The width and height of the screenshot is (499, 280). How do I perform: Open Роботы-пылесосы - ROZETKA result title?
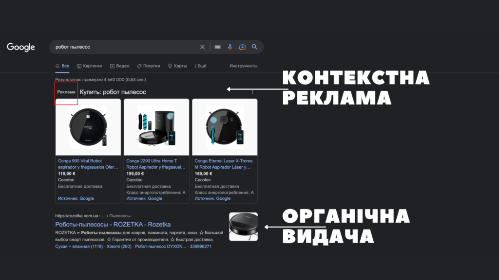tap(113, 225)
